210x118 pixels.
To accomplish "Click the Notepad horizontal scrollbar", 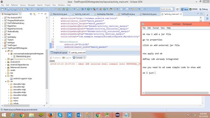I will coord(176,93).
